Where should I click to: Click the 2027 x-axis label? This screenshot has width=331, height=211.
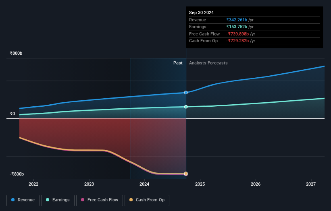[311, 184]
